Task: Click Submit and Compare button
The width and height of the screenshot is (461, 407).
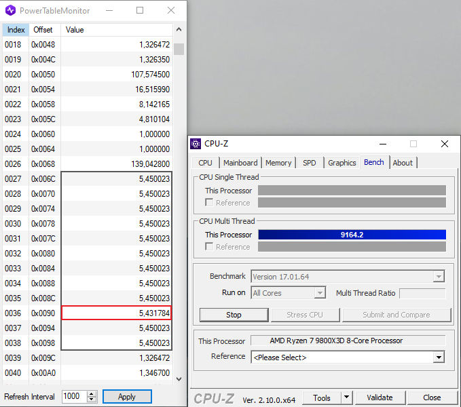Action: (x=397, y=315)
